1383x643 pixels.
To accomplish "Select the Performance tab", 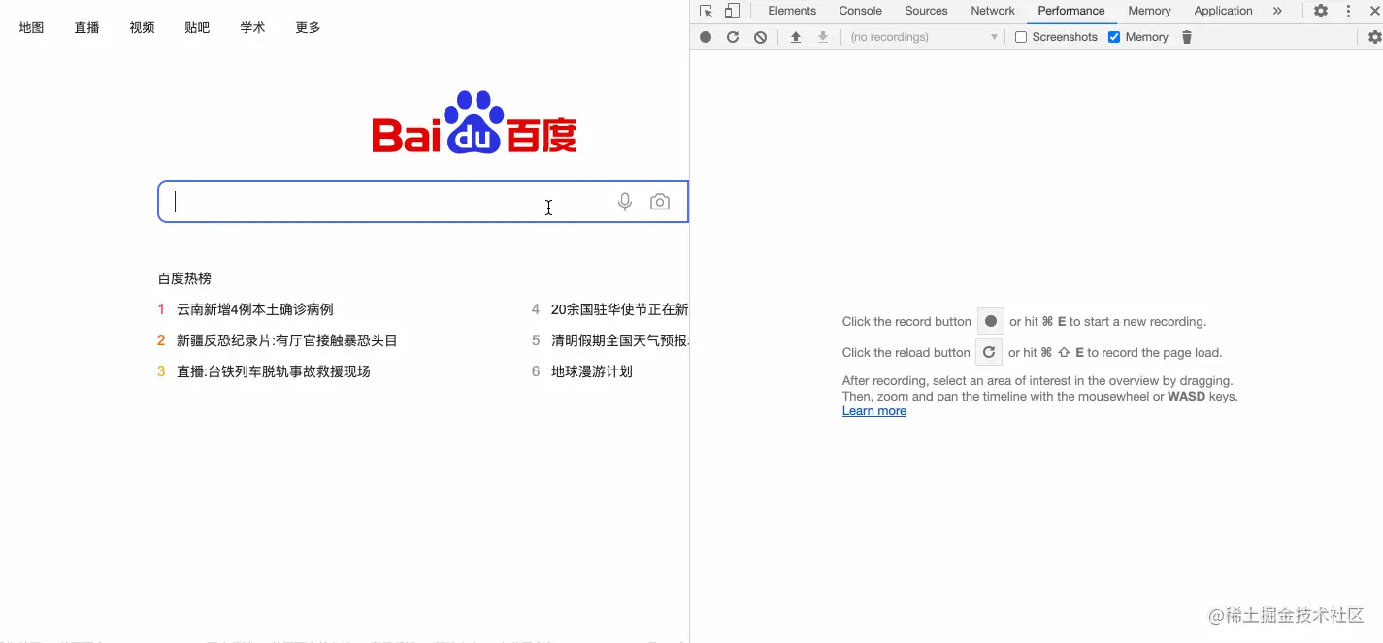I will (1071, 11).
